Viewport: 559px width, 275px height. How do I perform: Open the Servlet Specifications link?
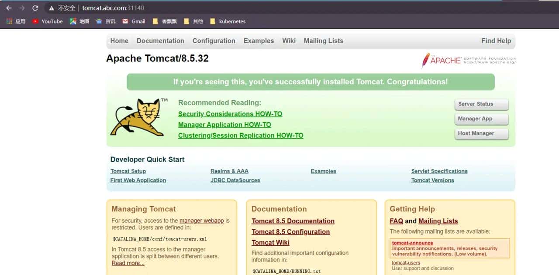pos(439,171)
